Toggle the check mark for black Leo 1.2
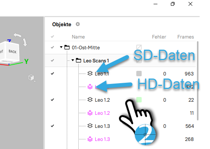The width and height of the screenshot is (210, 149). coord(52,100)
